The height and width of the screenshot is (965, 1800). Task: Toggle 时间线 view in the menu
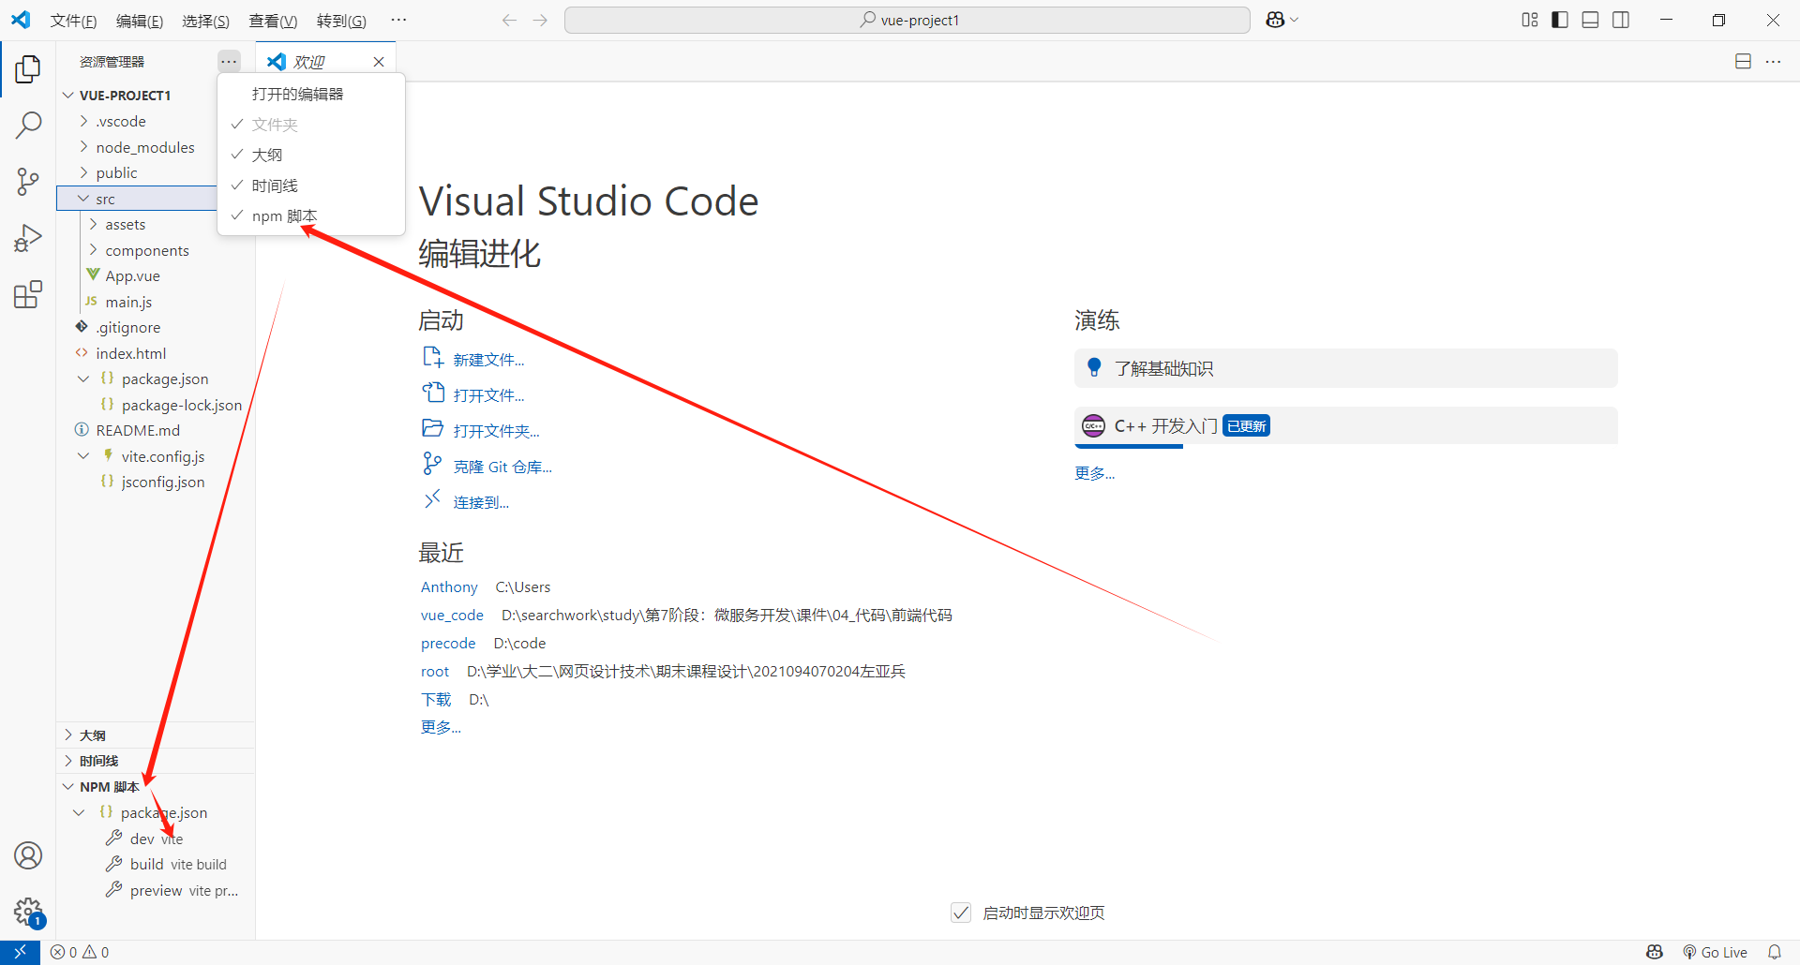[311, 186]
